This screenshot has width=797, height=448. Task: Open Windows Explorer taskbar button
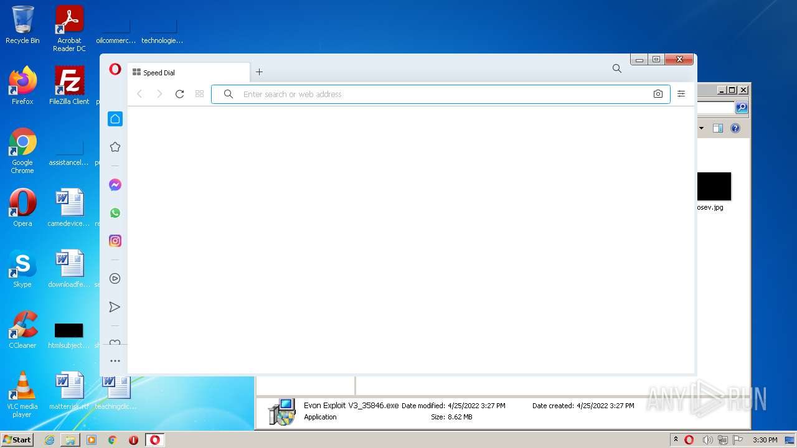pyautogui.click(x=70, y=440)
